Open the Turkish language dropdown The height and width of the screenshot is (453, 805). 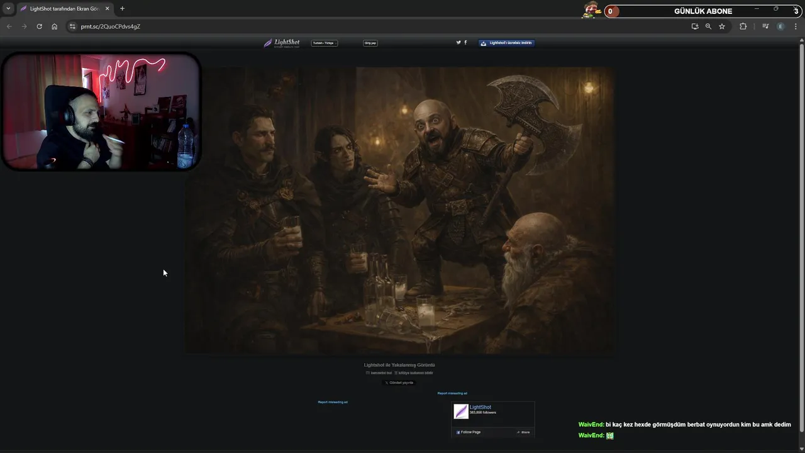click(325, 43)
